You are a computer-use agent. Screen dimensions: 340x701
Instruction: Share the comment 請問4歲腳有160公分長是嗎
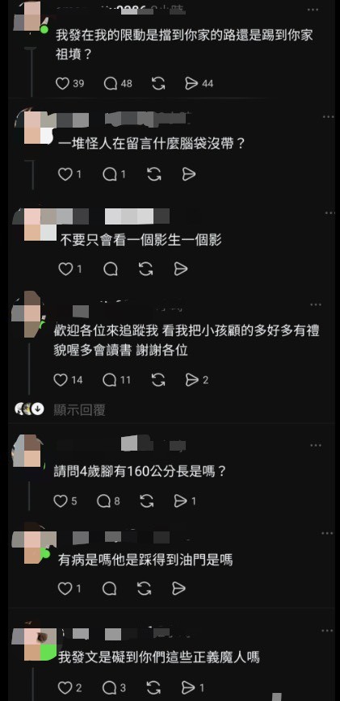pos(181,502)
